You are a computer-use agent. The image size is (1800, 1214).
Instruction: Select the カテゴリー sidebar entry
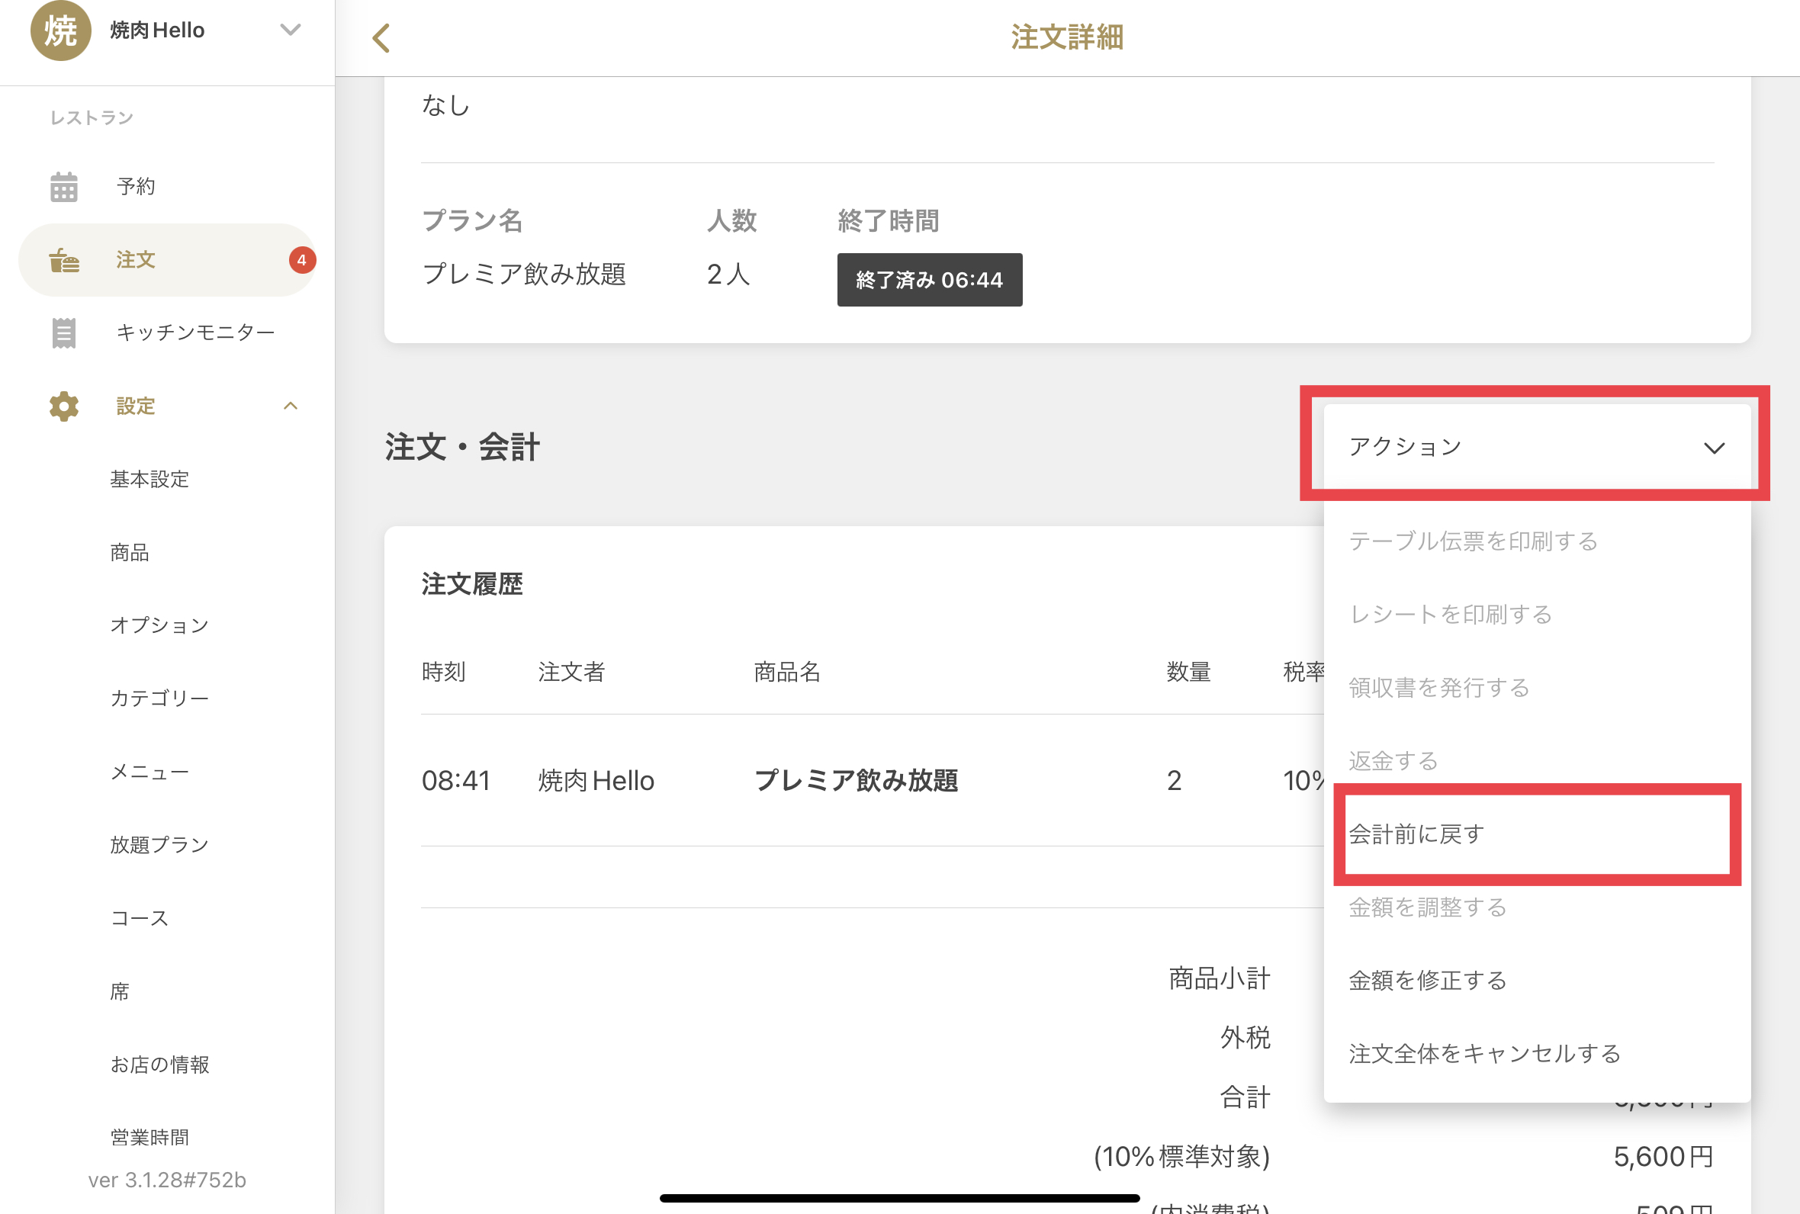point(159,698)
